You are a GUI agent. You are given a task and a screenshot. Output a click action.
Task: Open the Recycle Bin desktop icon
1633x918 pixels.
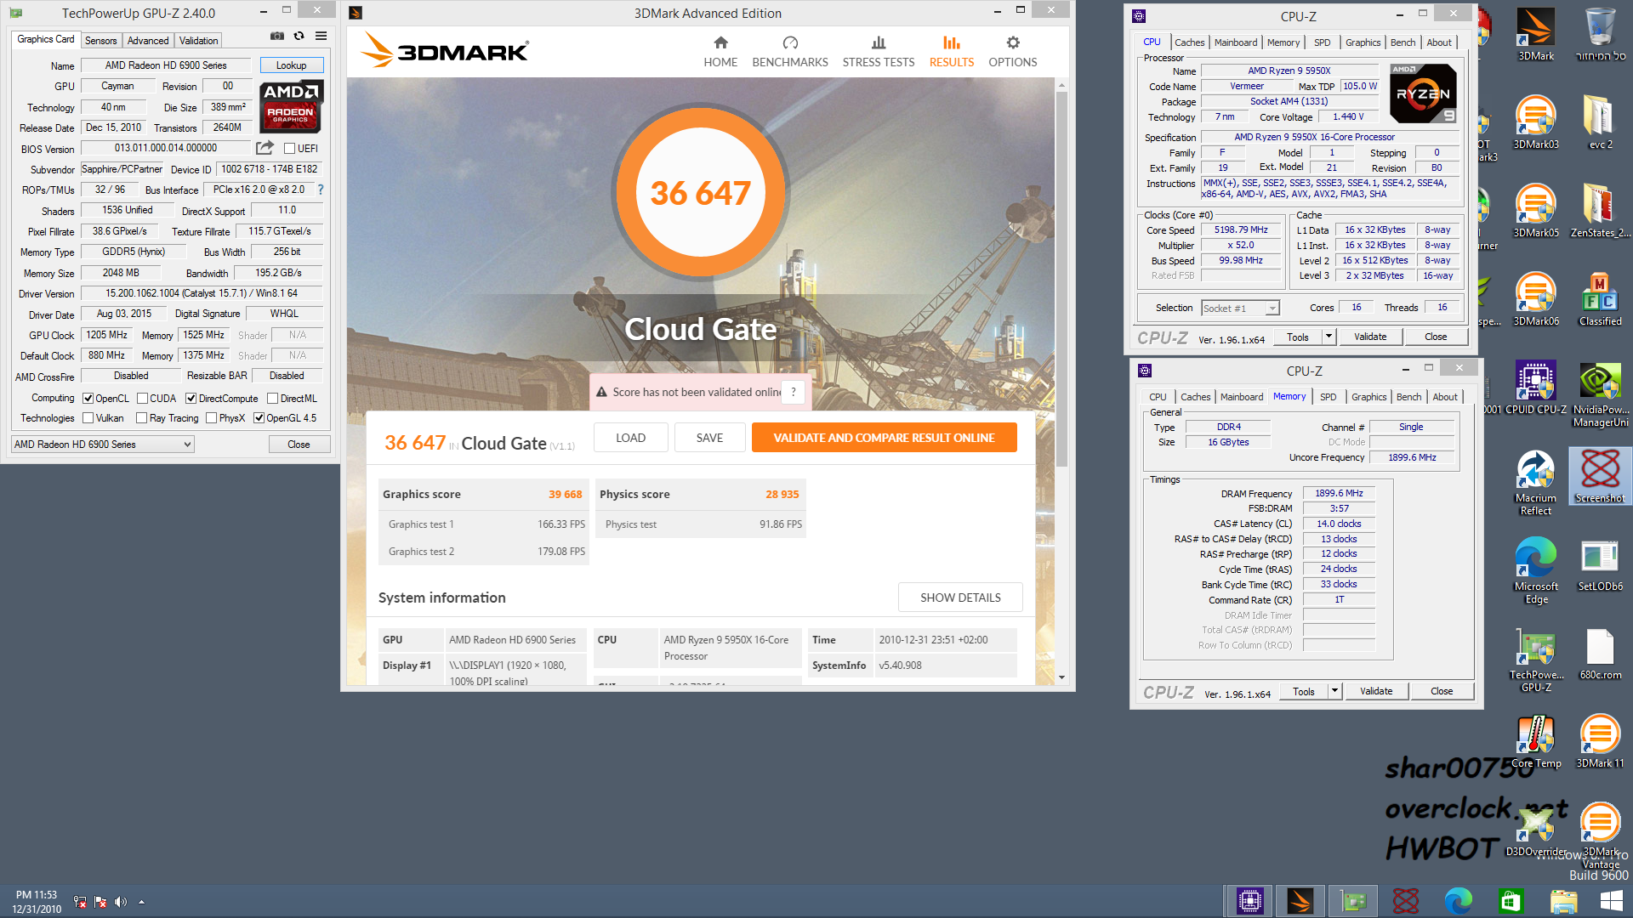[x=1600, y=34]
